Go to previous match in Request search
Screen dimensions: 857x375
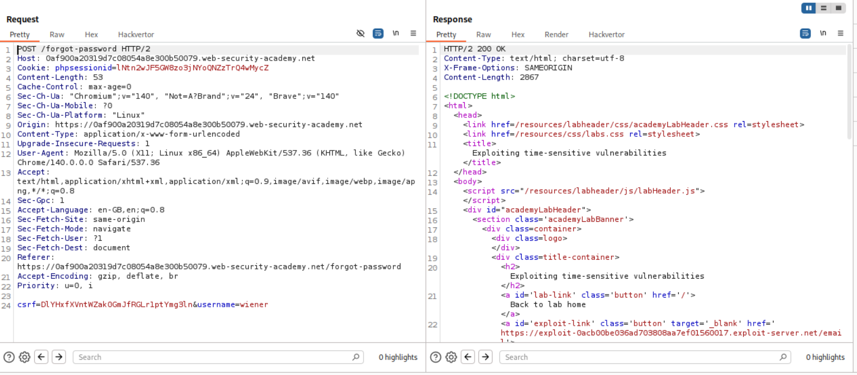click(x=42, y=357)
